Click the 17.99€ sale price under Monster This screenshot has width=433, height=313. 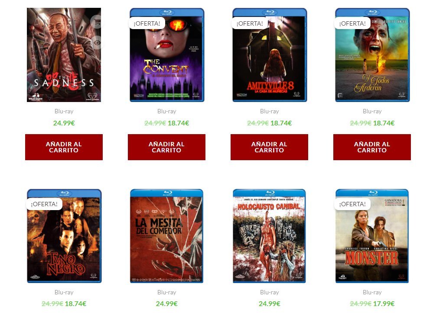(x=384, y=303)
